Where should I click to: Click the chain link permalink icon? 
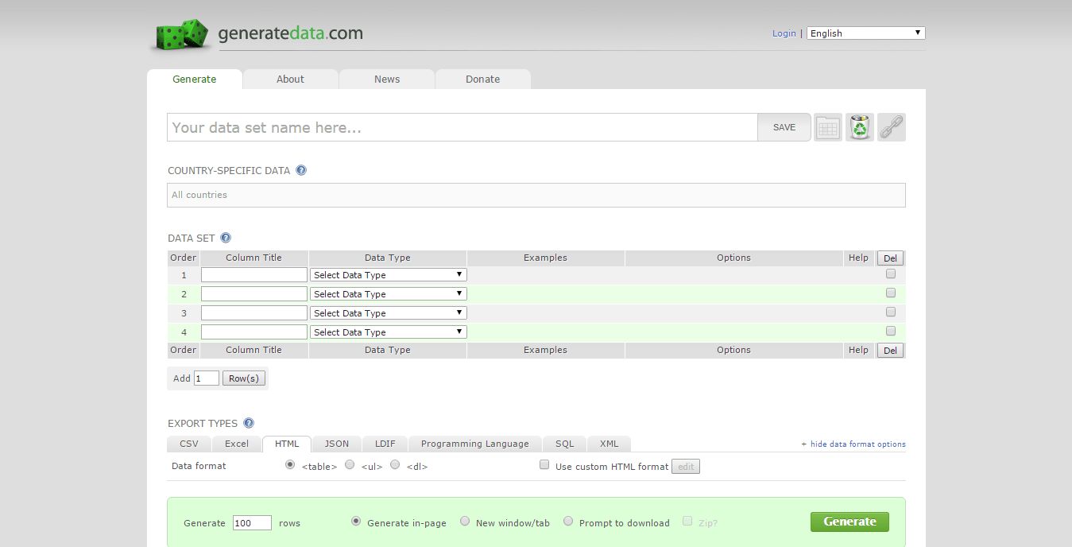coord(891,127)
